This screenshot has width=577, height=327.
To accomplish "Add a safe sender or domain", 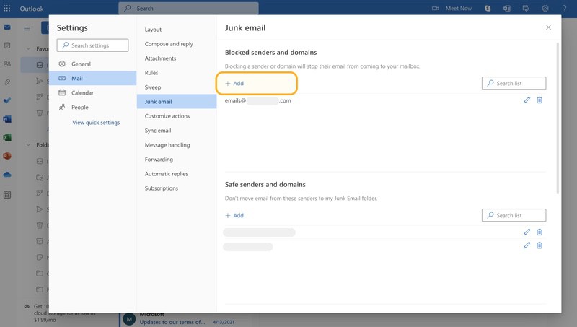I will (234, 215).
